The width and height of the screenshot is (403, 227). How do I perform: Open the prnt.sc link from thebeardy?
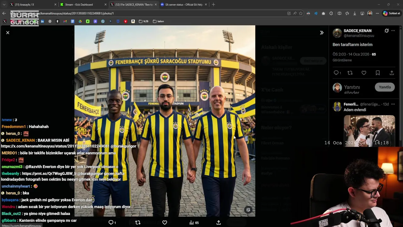coord(49,173)
